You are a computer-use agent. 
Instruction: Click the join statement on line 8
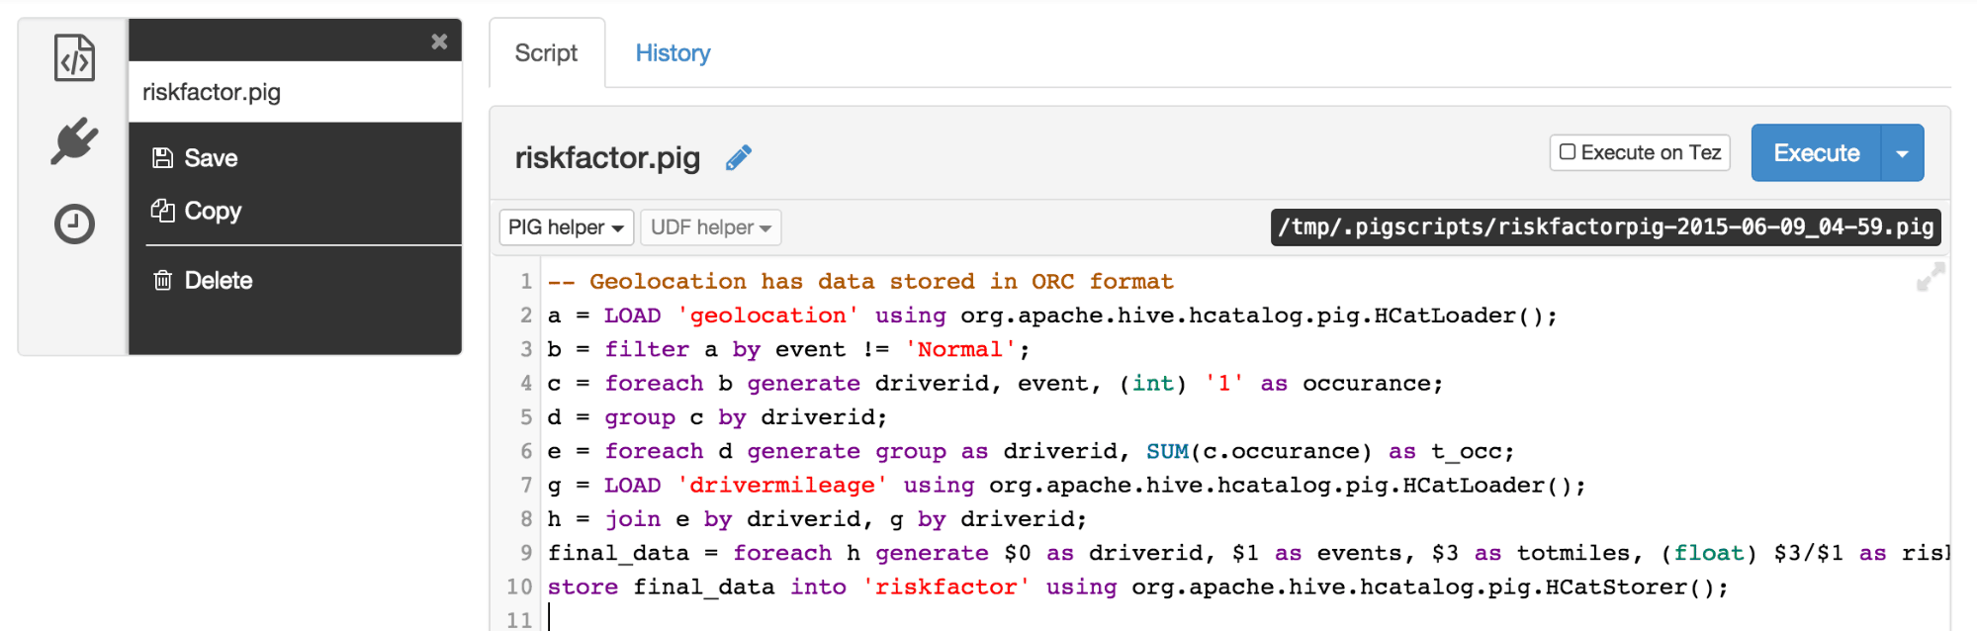817,519
